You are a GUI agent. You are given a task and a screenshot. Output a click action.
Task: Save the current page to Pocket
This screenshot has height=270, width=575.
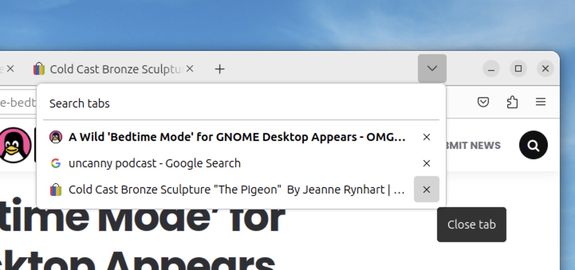pyautogui.click(x=484, y=102)
